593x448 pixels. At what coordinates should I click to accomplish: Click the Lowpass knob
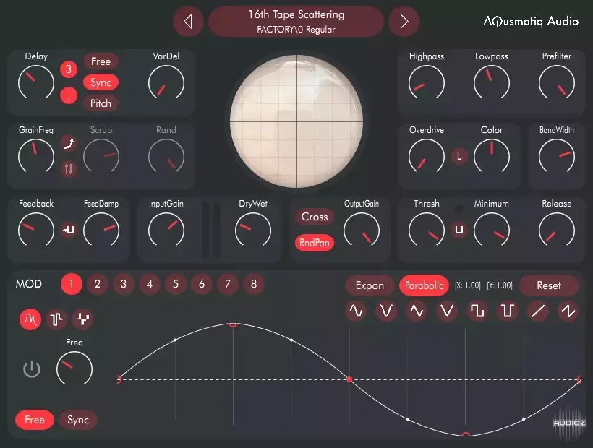(492, 82)
